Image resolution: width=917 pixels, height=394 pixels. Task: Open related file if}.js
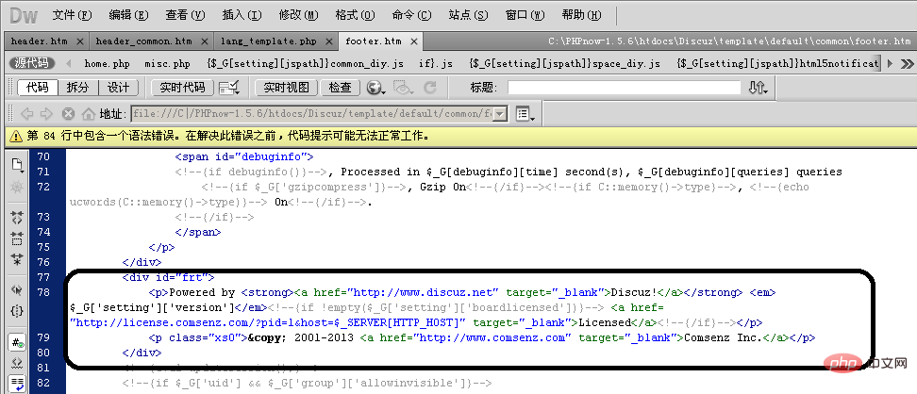pyautogui.click(x=436, y=64)
